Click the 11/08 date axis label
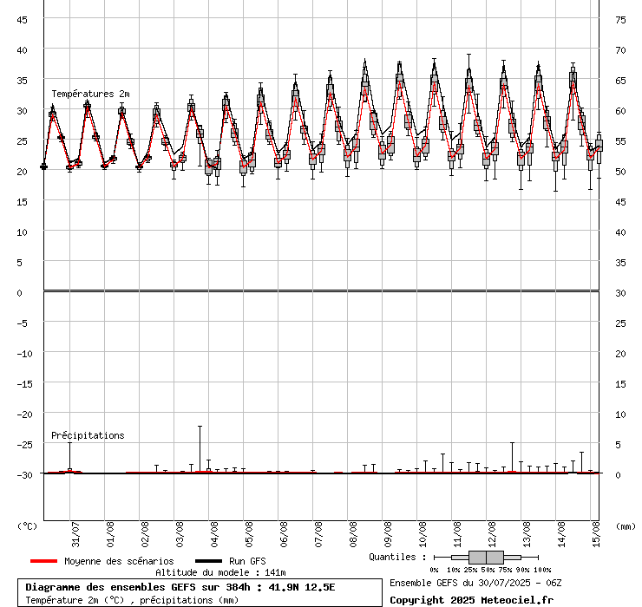 458,534
